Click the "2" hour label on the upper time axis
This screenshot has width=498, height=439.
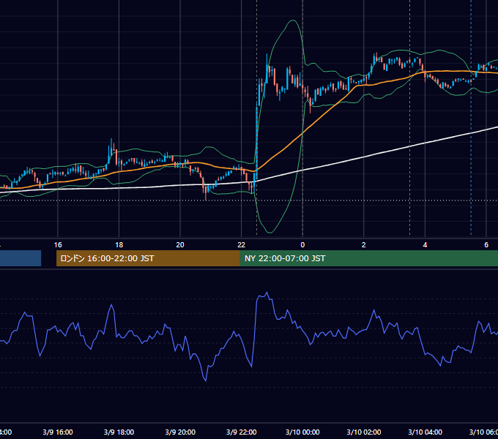pos(364,245)
